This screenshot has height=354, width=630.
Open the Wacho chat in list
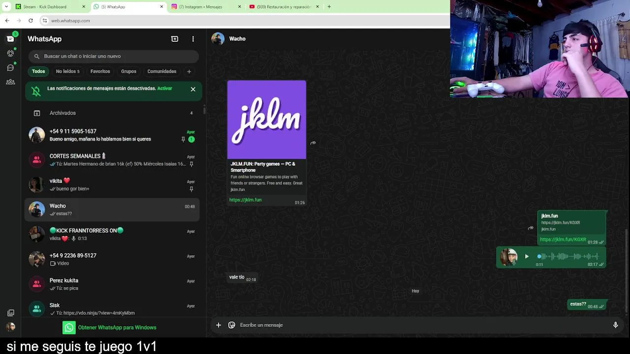coord(112,209)
